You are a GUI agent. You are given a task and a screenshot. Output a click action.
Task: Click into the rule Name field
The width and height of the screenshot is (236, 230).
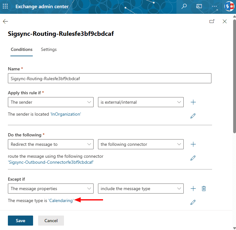coord(109,78)
